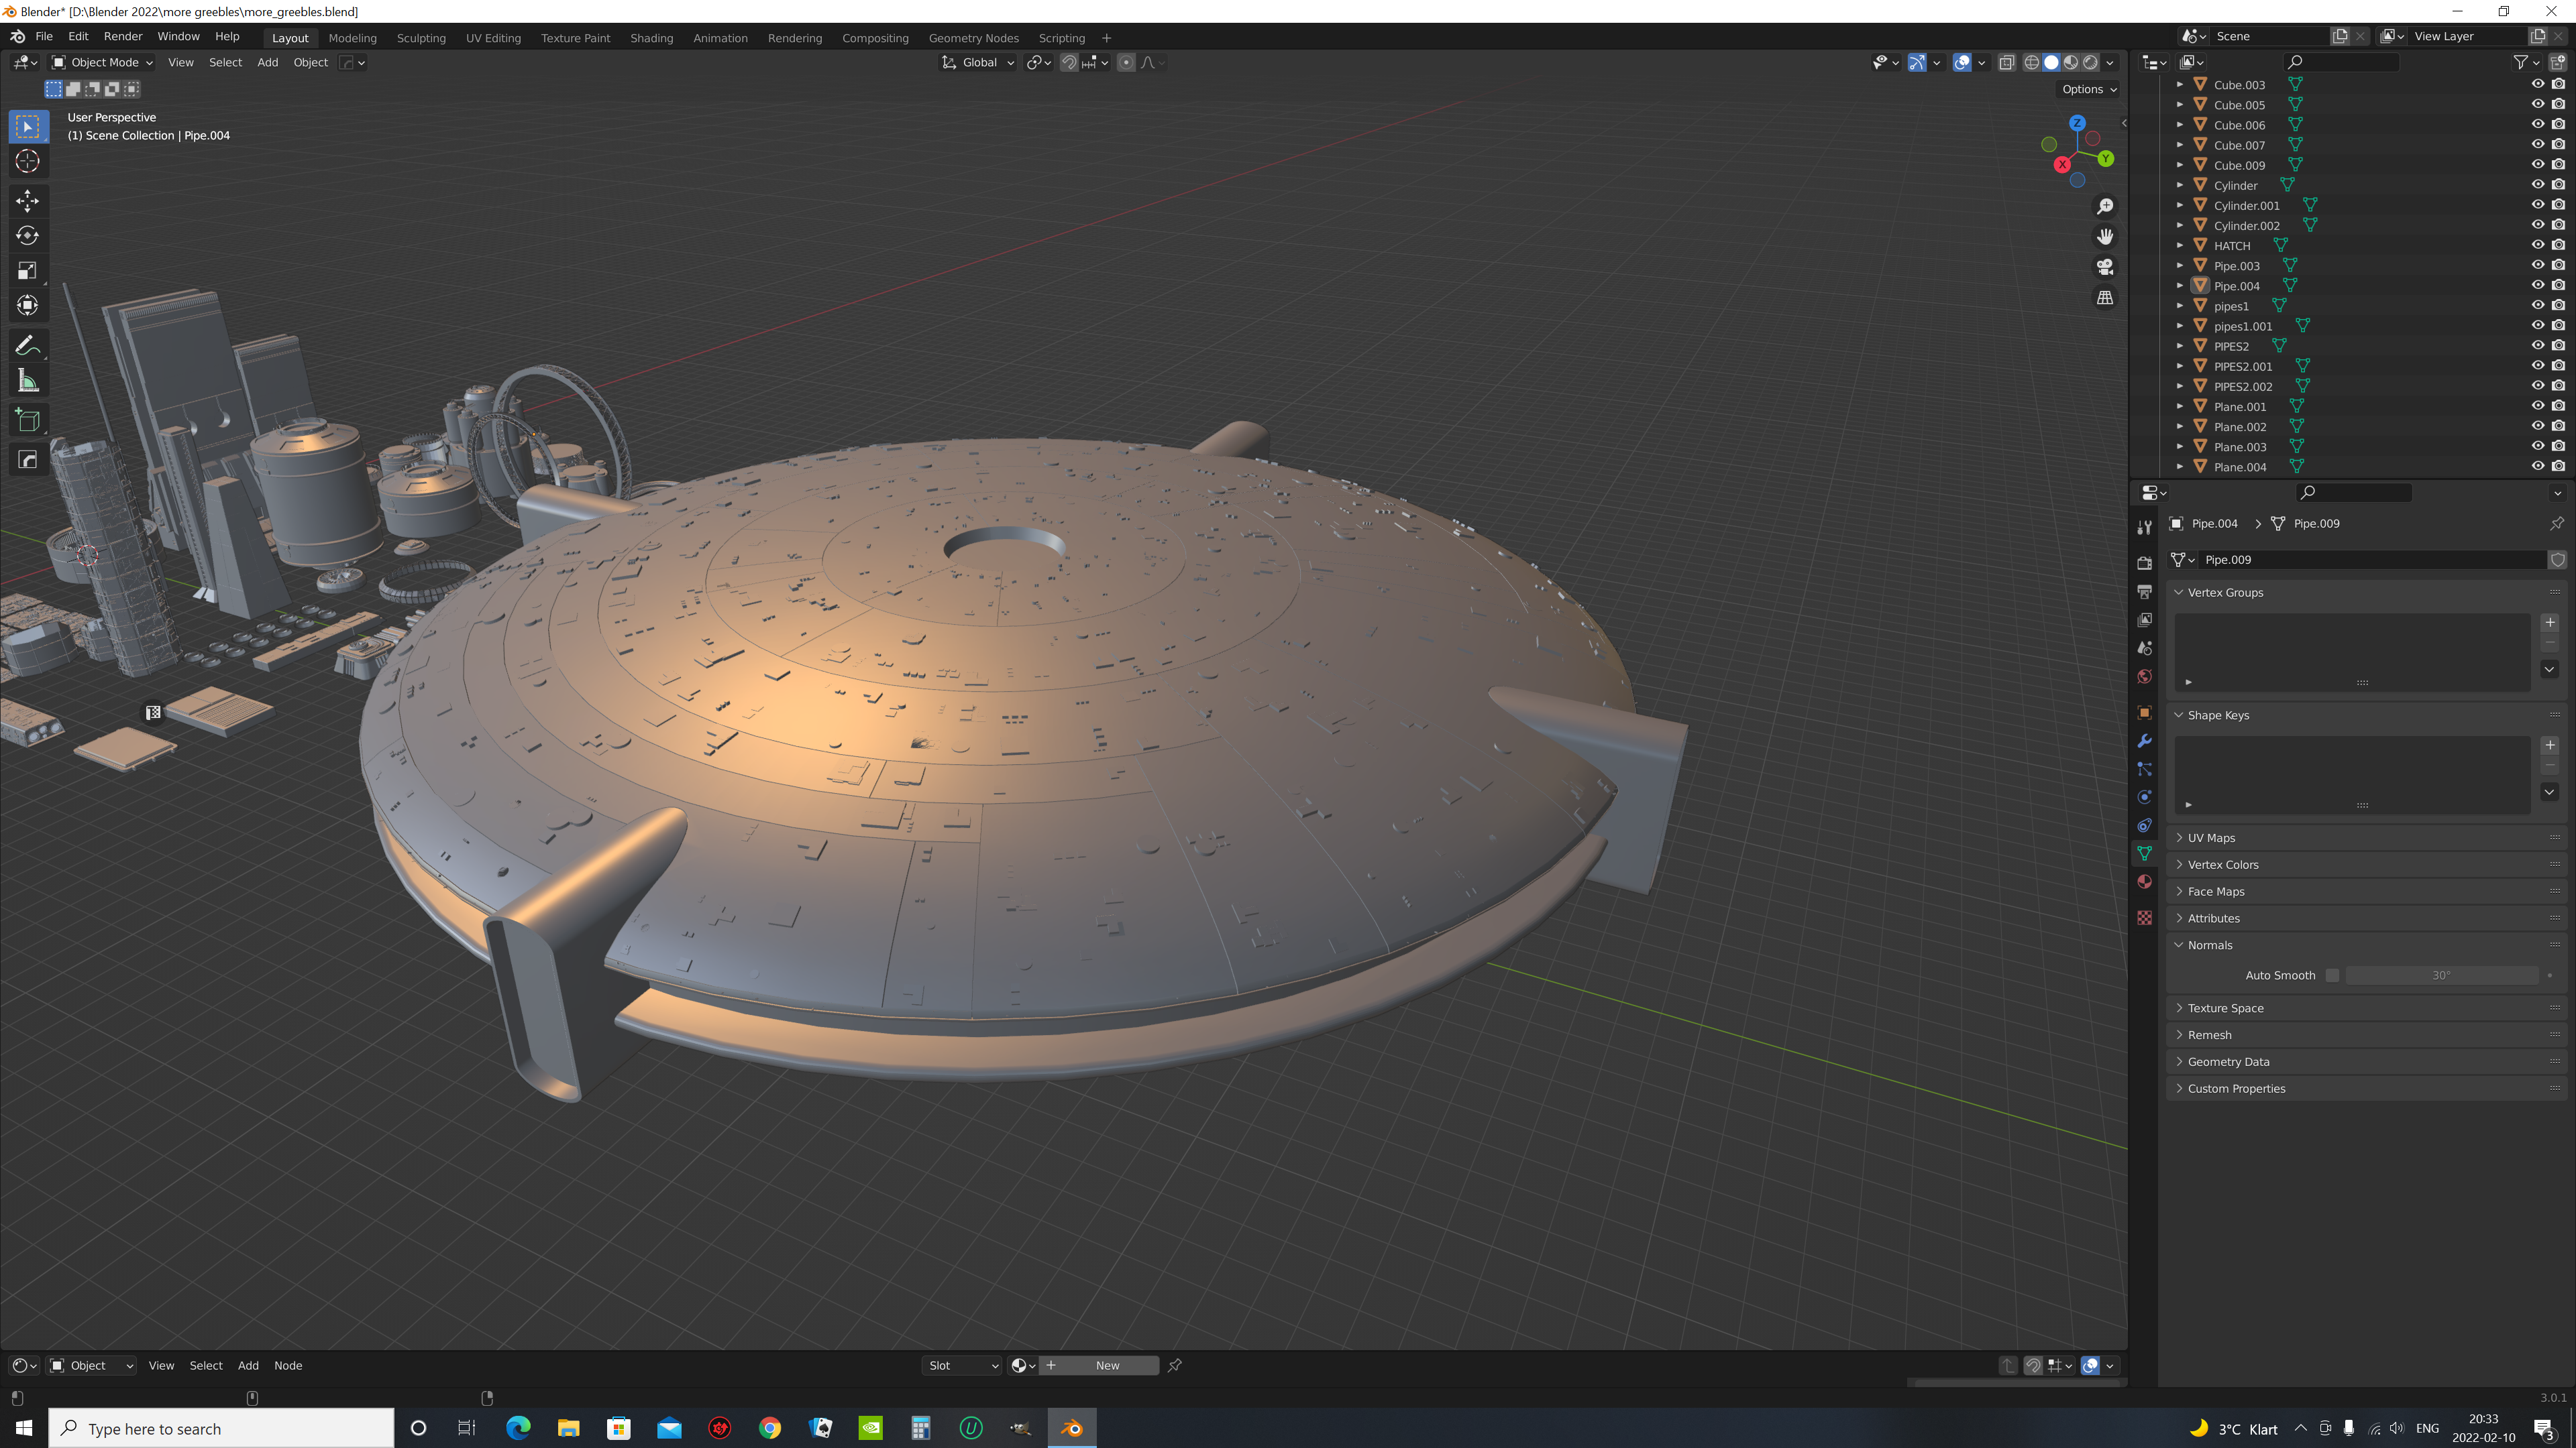The width and height of the screenshot is (2576, 1448).
Task: Switch to the Shading workspace tab
Action: point(651,38)
